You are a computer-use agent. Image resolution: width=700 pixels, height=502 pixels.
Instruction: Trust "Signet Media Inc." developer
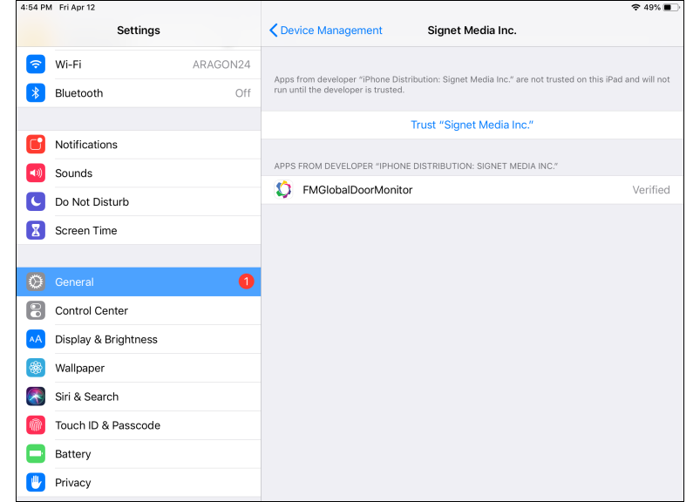472,125
